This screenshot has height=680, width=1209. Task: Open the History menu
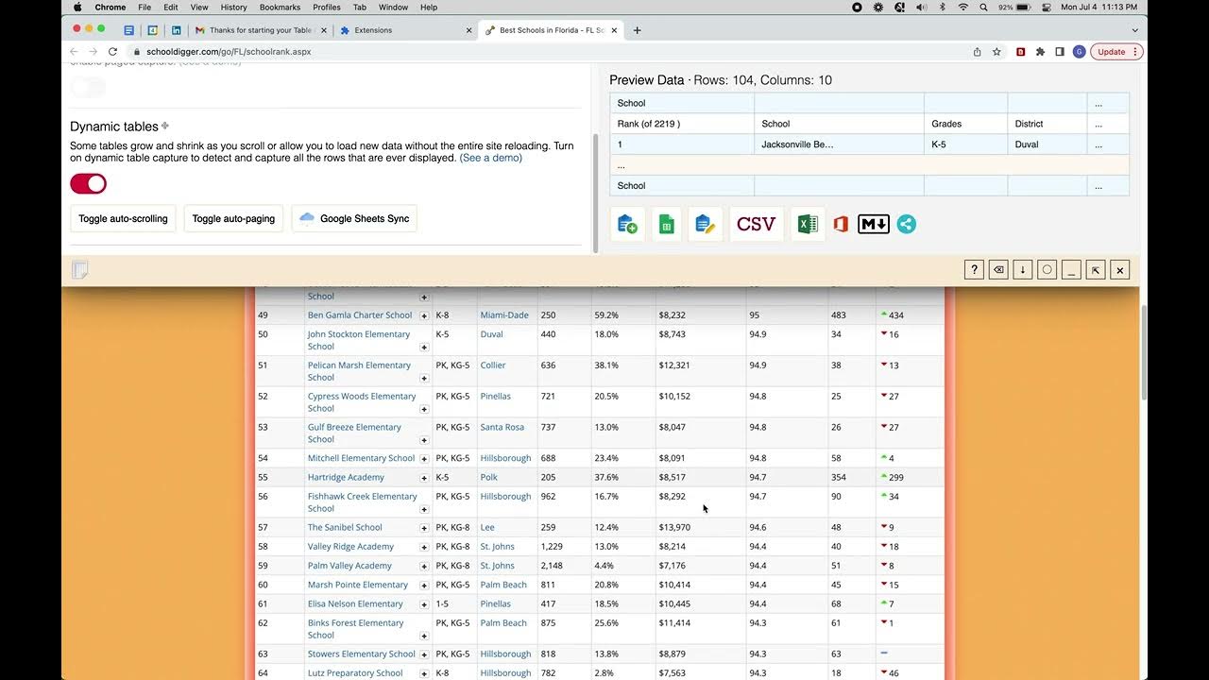pos(233,7)
